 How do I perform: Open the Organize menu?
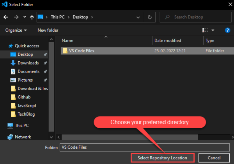tap(16, 30)
